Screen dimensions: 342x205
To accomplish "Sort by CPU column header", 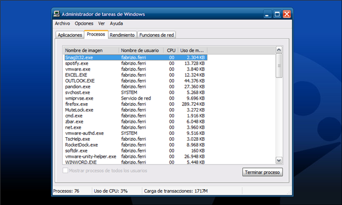I will (171, 50).
